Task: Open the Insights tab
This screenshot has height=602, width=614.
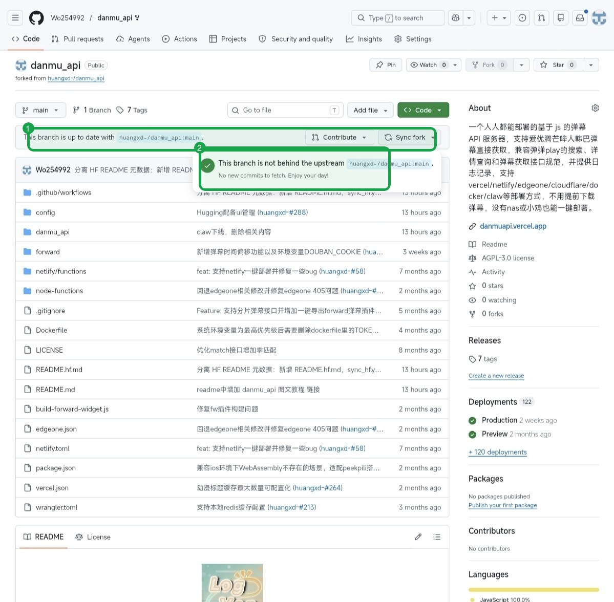Action: pos(364,39)
